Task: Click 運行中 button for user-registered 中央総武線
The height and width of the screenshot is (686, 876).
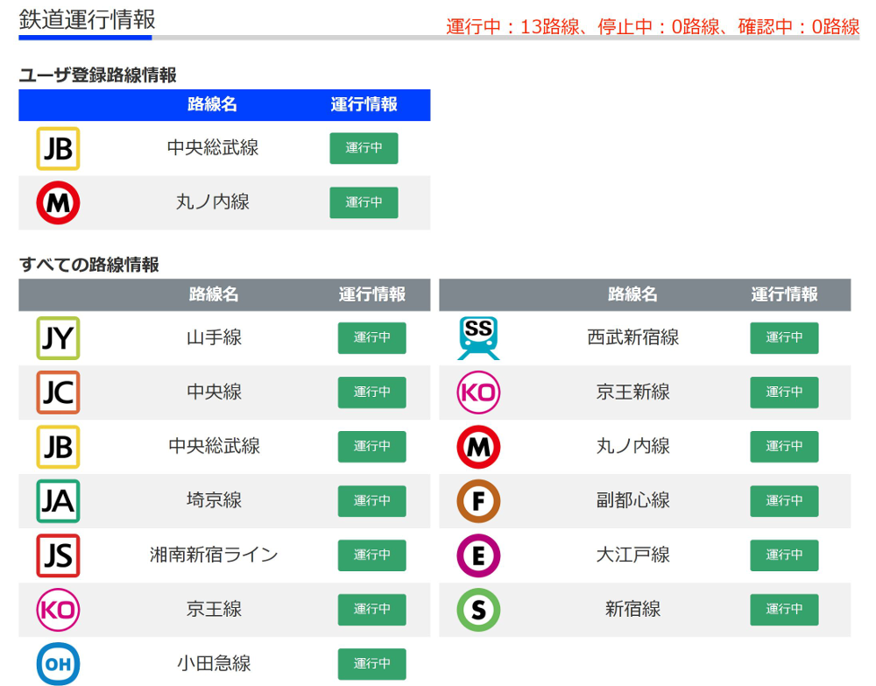Action: 364,148
